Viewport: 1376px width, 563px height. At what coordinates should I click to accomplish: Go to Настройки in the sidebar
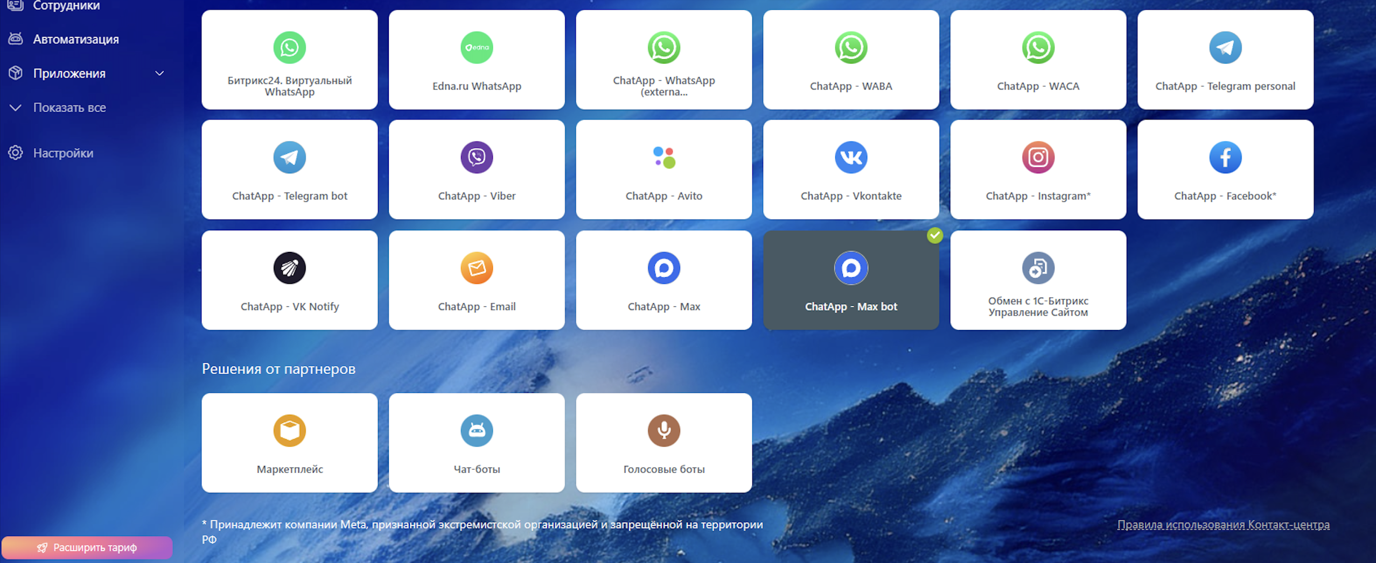pos(63,153)
